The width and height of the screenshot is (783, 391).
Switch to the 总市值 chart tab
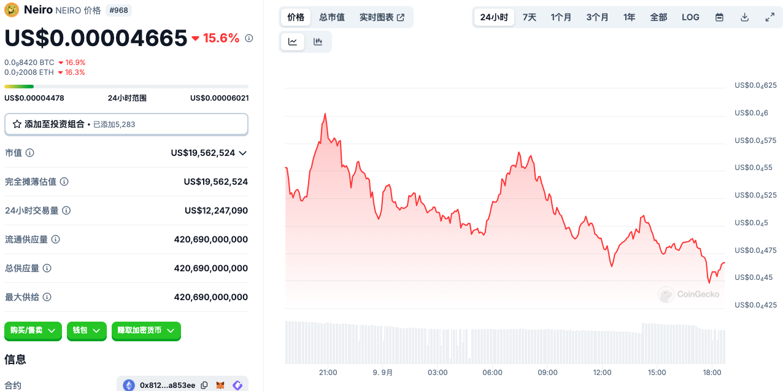(x=331, y=17)
